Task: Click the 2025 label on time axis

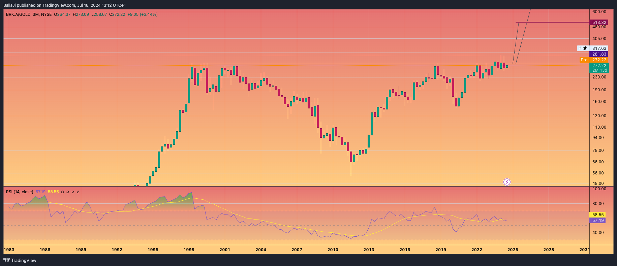Action: [x=513, y=250]
